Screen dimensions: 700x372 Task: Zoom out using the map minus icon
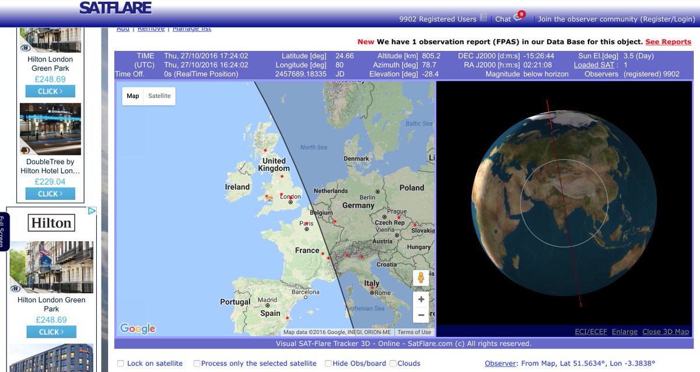pos(421,315)
